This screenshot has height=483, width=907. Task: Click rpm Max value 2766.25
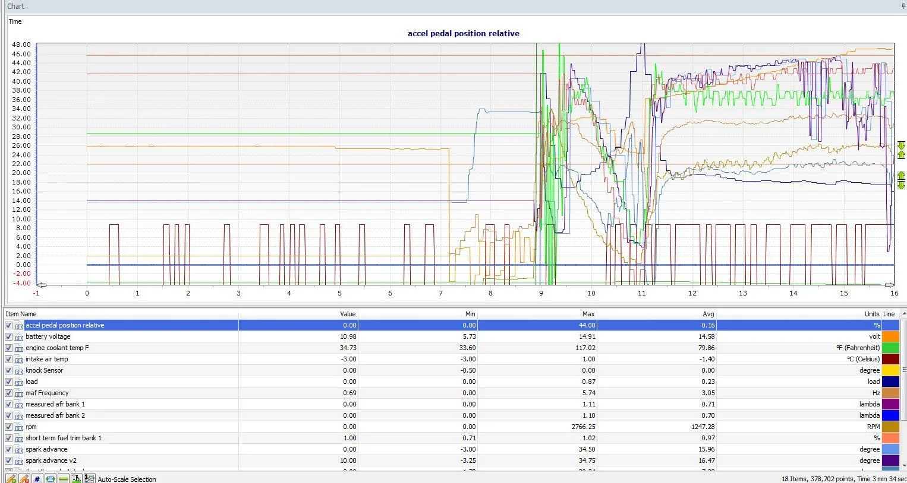point(579,427)
